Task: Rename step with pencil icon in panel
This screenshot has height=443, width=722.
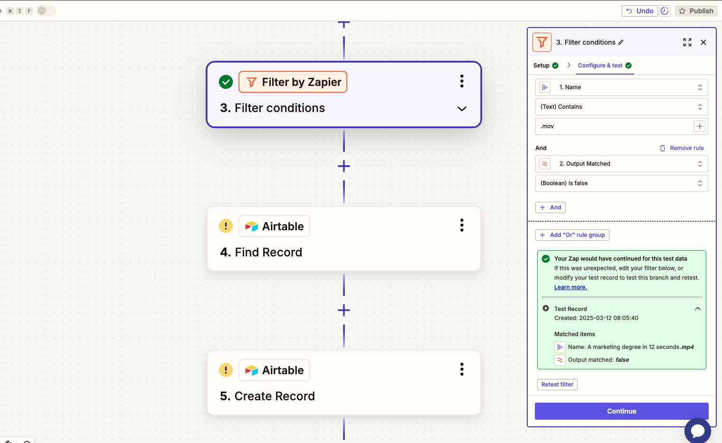Action: [621, 42]
